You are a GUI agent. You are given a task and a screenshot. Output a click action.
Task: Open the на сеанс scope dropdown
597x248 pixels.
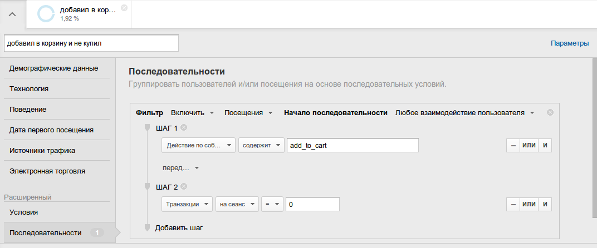click(x=237, y=204)
